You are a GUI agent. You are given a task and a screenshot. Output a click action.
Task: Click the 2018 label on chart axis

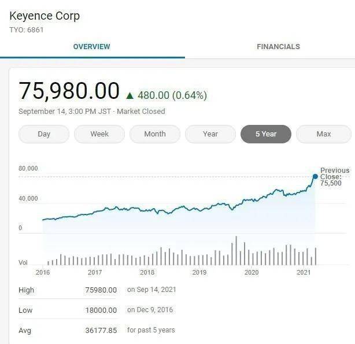click(x=147, y=272)
